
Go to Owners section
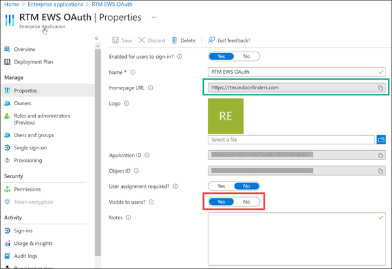22,103
